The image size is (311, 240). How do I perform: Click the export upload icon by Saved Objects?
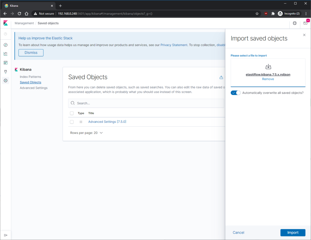coord(221,77)
